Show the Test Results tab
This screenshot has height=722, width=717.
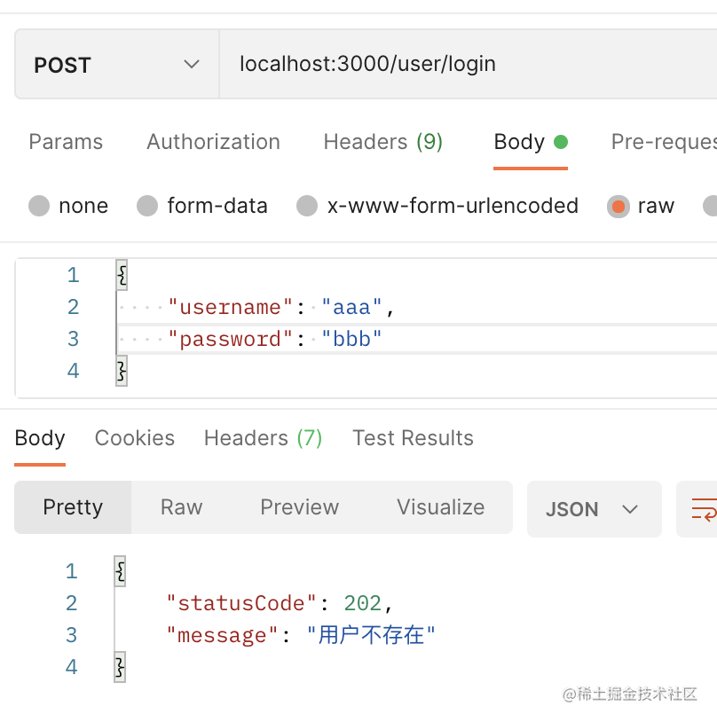tap(413, 438)
